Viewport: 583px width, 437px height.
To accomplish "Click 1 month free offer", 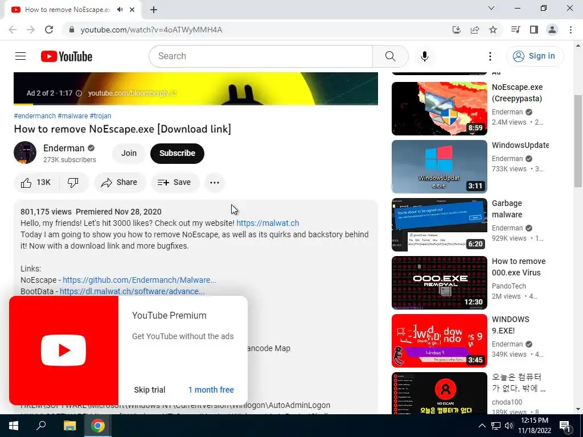I will (x=211, y=390).
